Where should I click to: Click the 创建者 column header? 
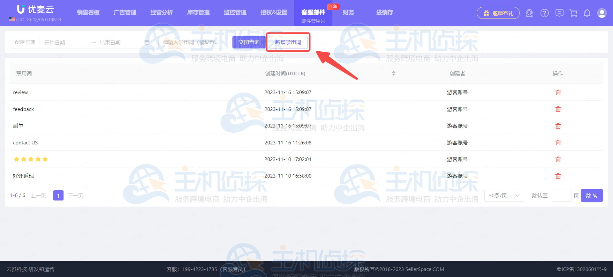457,73
